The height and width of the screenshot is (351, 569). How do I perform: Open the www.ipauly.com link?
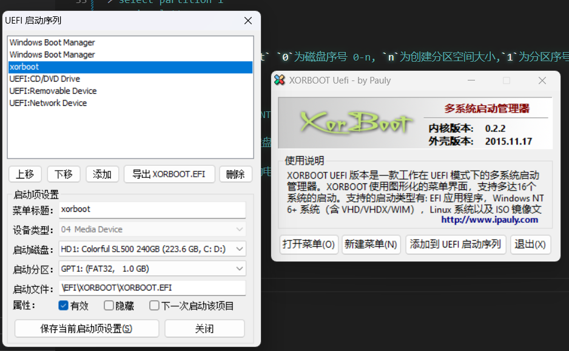pyautogui.click(x=490, y=220)
